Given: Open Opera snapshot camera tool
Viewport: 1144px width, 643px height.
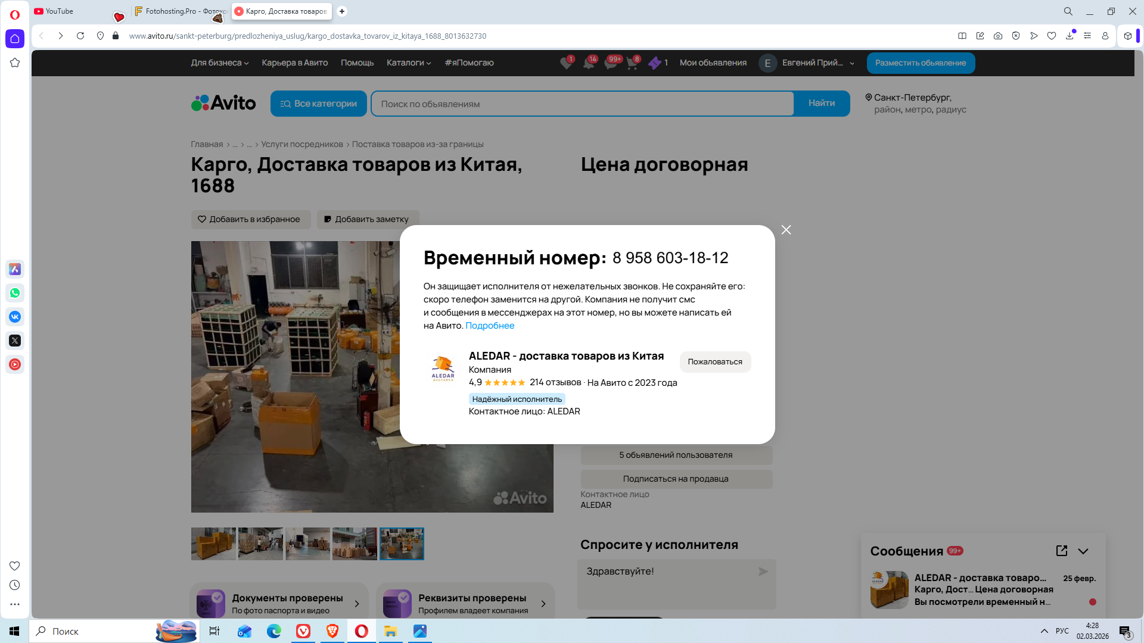Looking at the screenshot, I should point(998,36).
